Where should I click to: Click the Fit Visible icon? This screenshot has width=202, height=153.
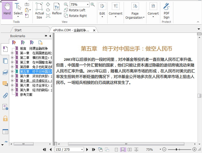(x=48, y=16)
